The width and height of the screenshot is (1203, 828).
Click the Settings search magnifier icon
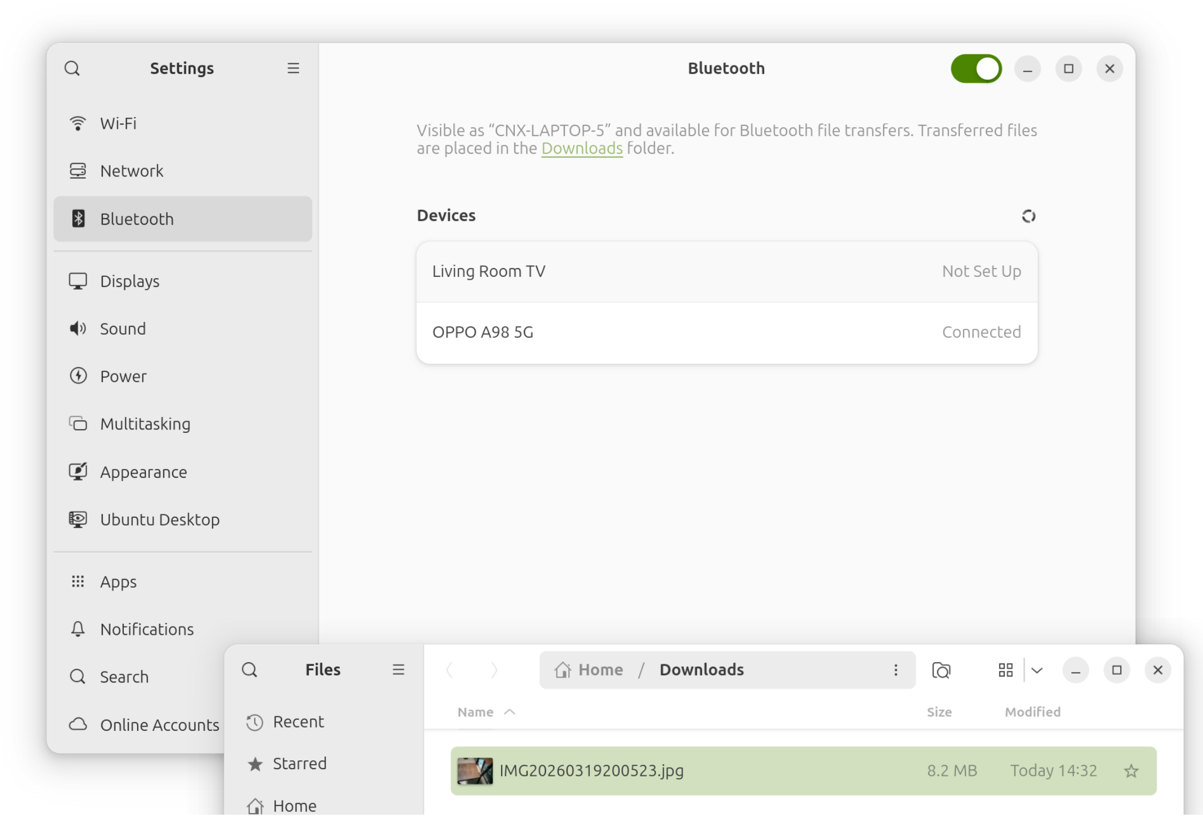[x=72, y=68]
